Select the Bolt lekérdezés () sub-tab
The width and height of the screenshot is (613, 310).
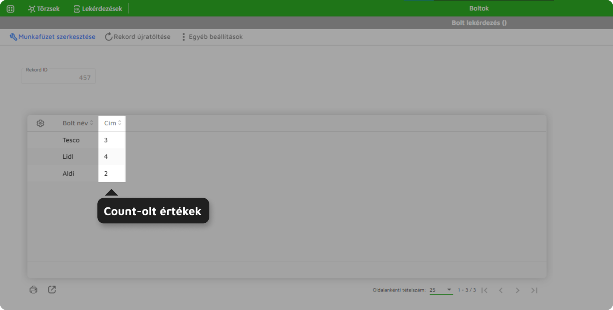tap(479, 23)
